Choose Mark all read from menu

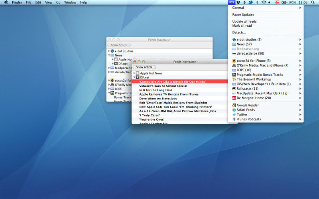(242, 25)
